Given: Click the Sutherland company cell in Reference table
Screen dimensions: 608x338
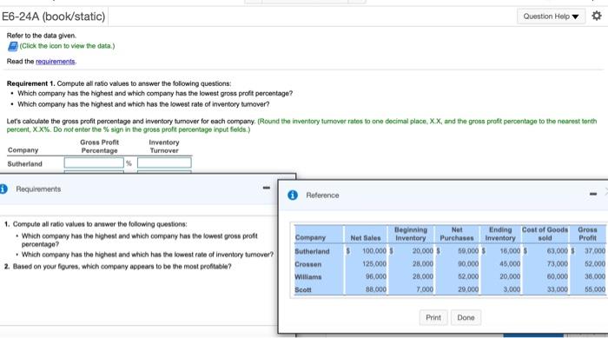Looking at the screenshot, I should click(x=312, y=251).
